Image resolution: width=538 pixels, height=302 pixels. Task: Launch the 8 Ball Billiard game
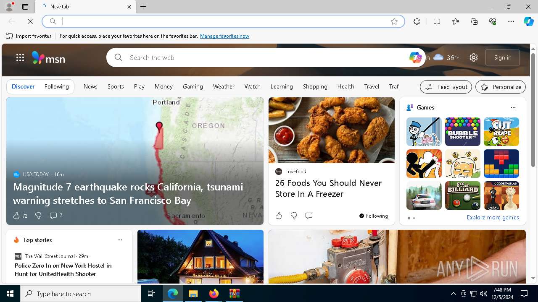coord(463,195)
